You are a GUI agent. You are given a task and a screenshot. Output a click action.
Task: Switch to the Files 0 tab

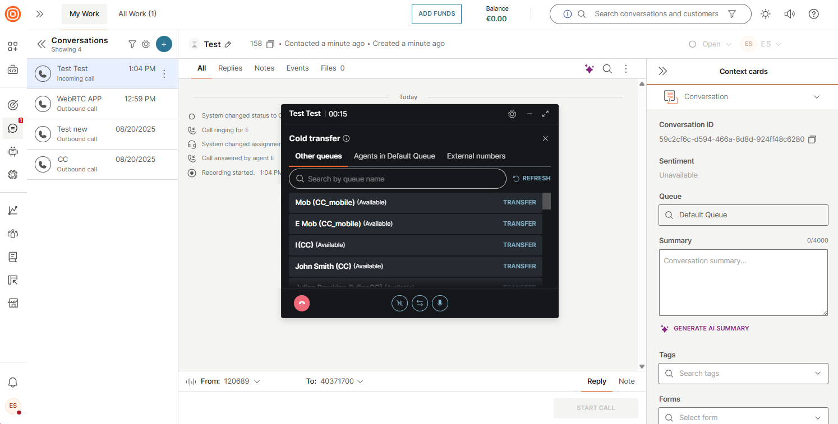(333, 68)
